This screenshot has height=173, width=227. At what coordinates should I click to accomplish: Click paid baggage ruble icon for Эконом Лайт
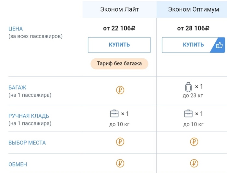pyautogui.click(x=120, y=90)
